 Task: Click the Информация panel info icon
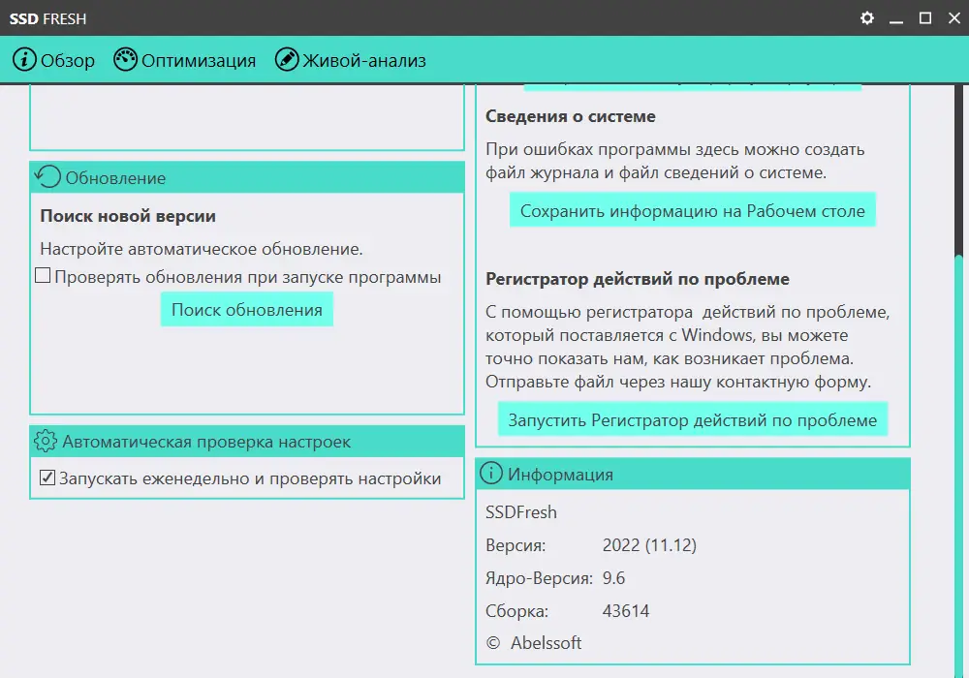pyautogui.click(x=491, y=473)
